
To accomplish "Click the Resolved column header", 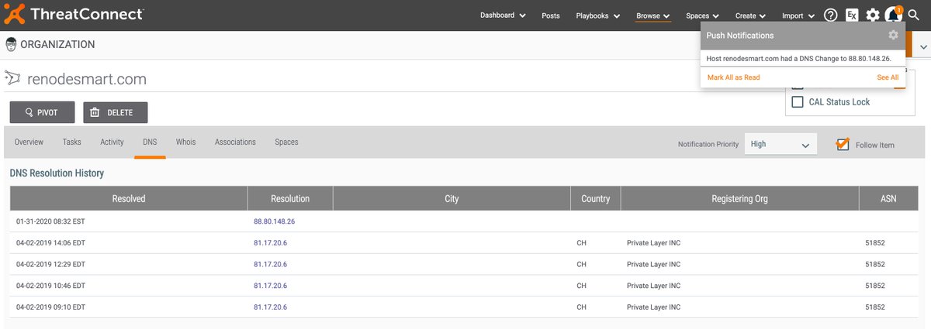I will point(129,199).
